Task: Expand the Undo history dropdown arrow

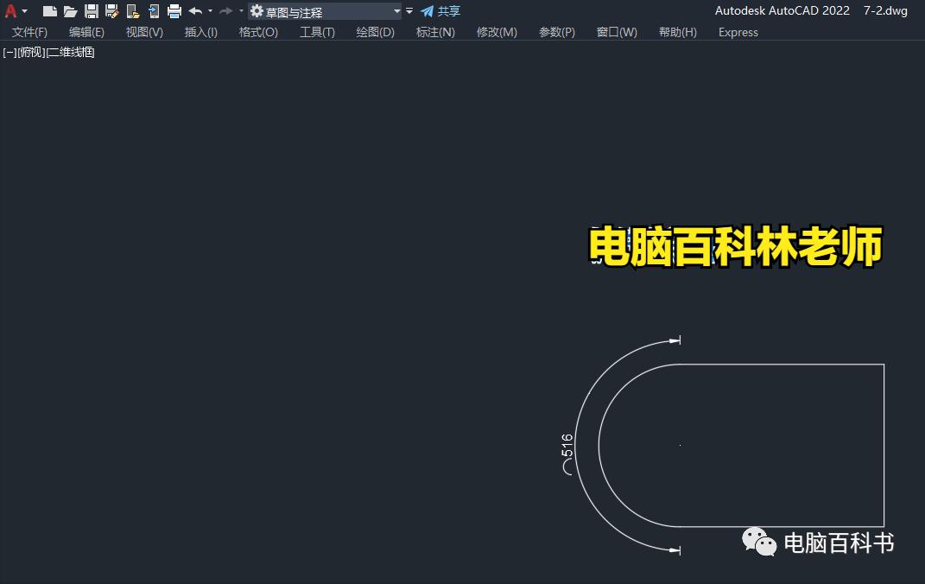Action: click(x=209, y=11)
